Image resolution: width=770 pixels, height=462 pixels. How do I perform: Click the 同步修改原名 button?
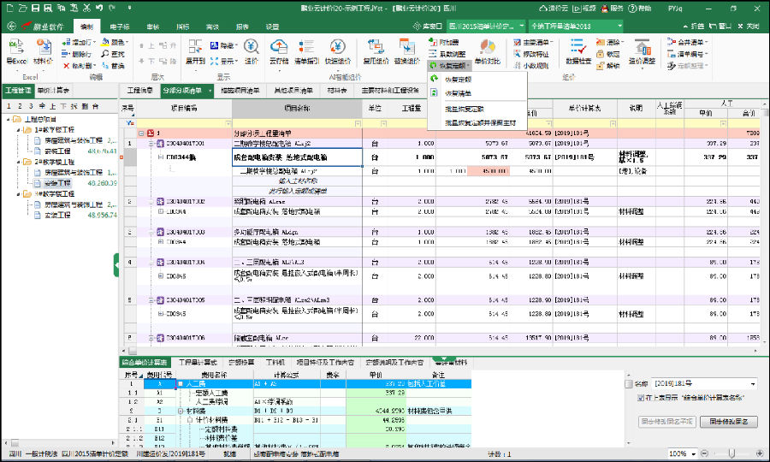point(729,422)
